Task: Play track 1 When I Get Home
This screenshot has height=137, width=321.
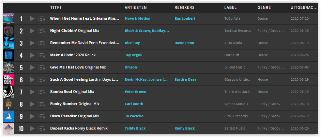Action: [32, 19]
